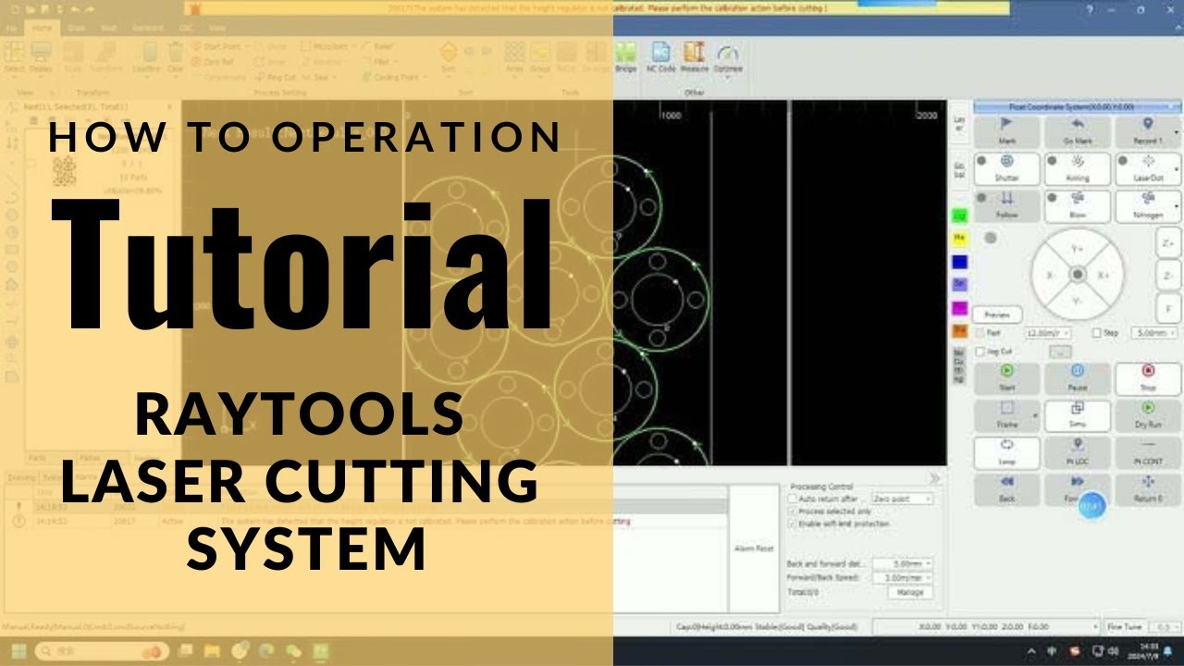Jog the head with X+
The width and height of the screenshot is (1184, 666).
pos(1104,276)
